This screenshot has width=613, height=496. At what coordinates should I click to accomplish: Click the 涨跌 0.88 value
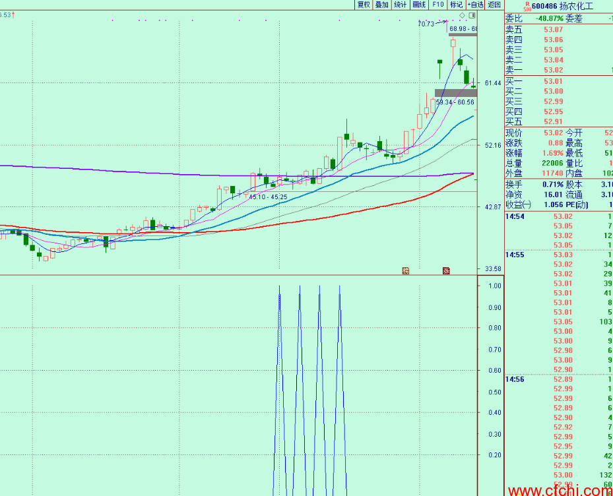tap(556, 143)
